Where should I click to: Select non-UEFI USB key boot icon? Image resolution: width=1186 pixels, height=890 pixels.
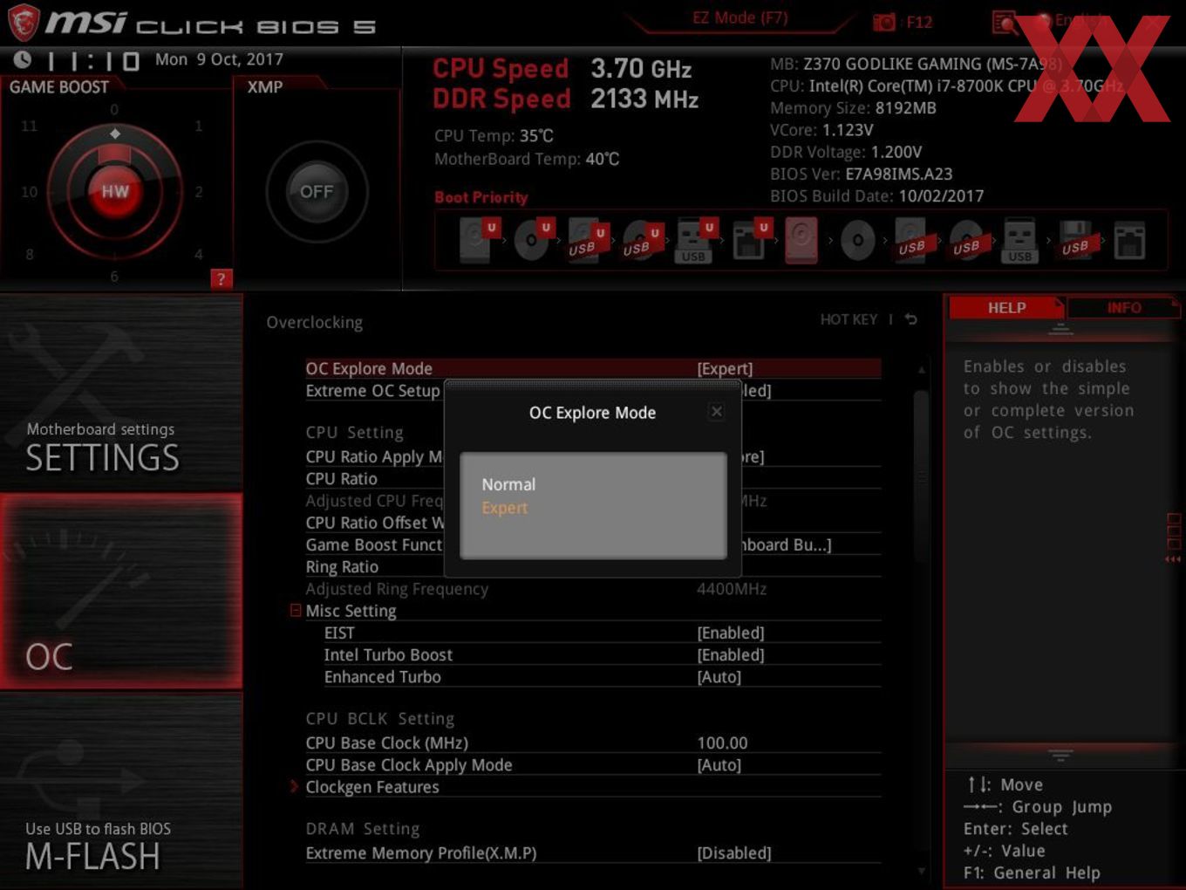[1019, 240]
